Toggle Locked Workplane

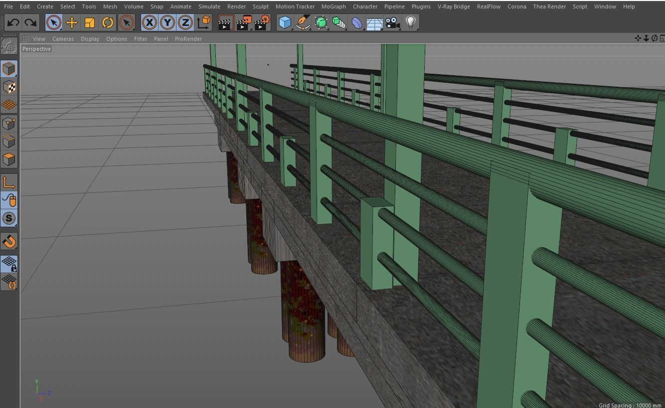pos(9,264)
